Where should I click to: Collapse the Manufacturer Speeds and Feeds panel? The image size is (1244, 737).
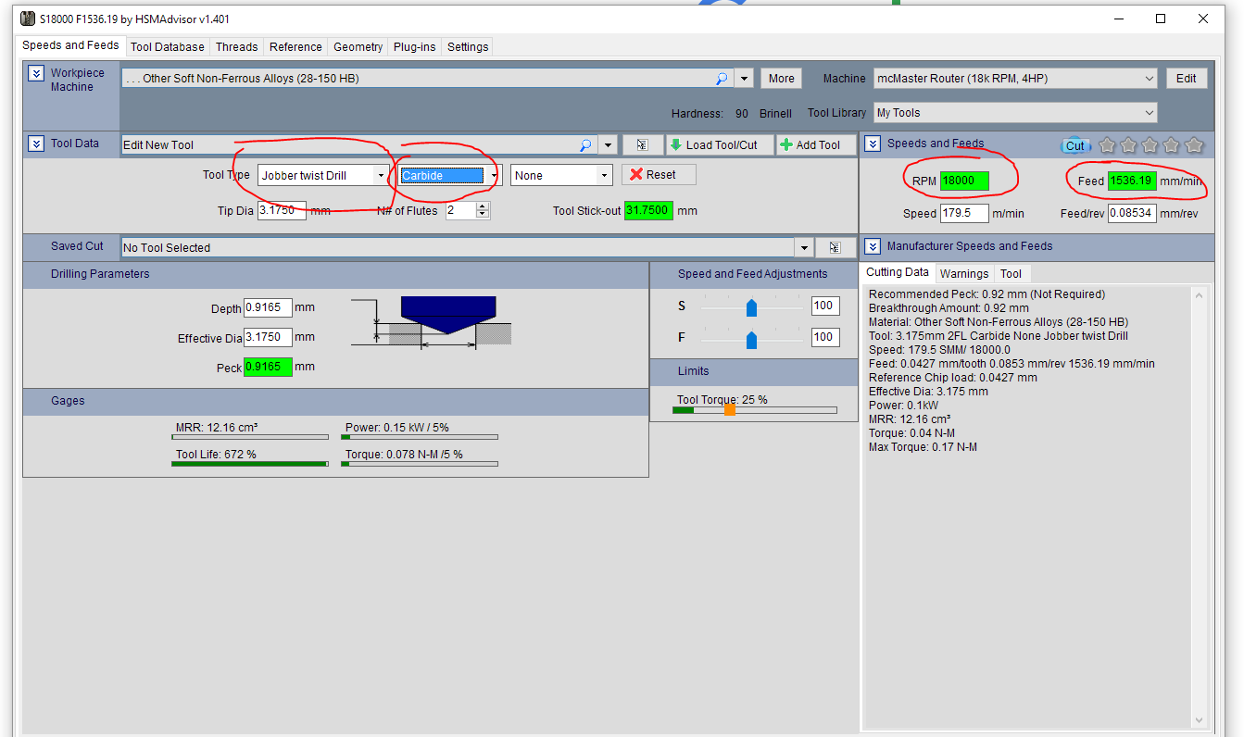click(x=873, y=246)
